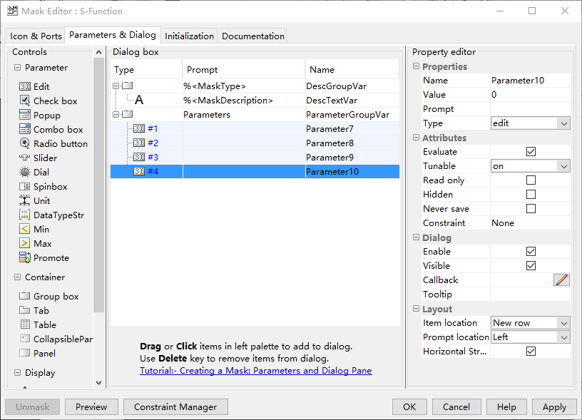Image resolution: width=582 pixels, height=420 pixels.
Task: Open the Type dropdown showing edit
Action: pyautogui.click(x=531, y=123)
